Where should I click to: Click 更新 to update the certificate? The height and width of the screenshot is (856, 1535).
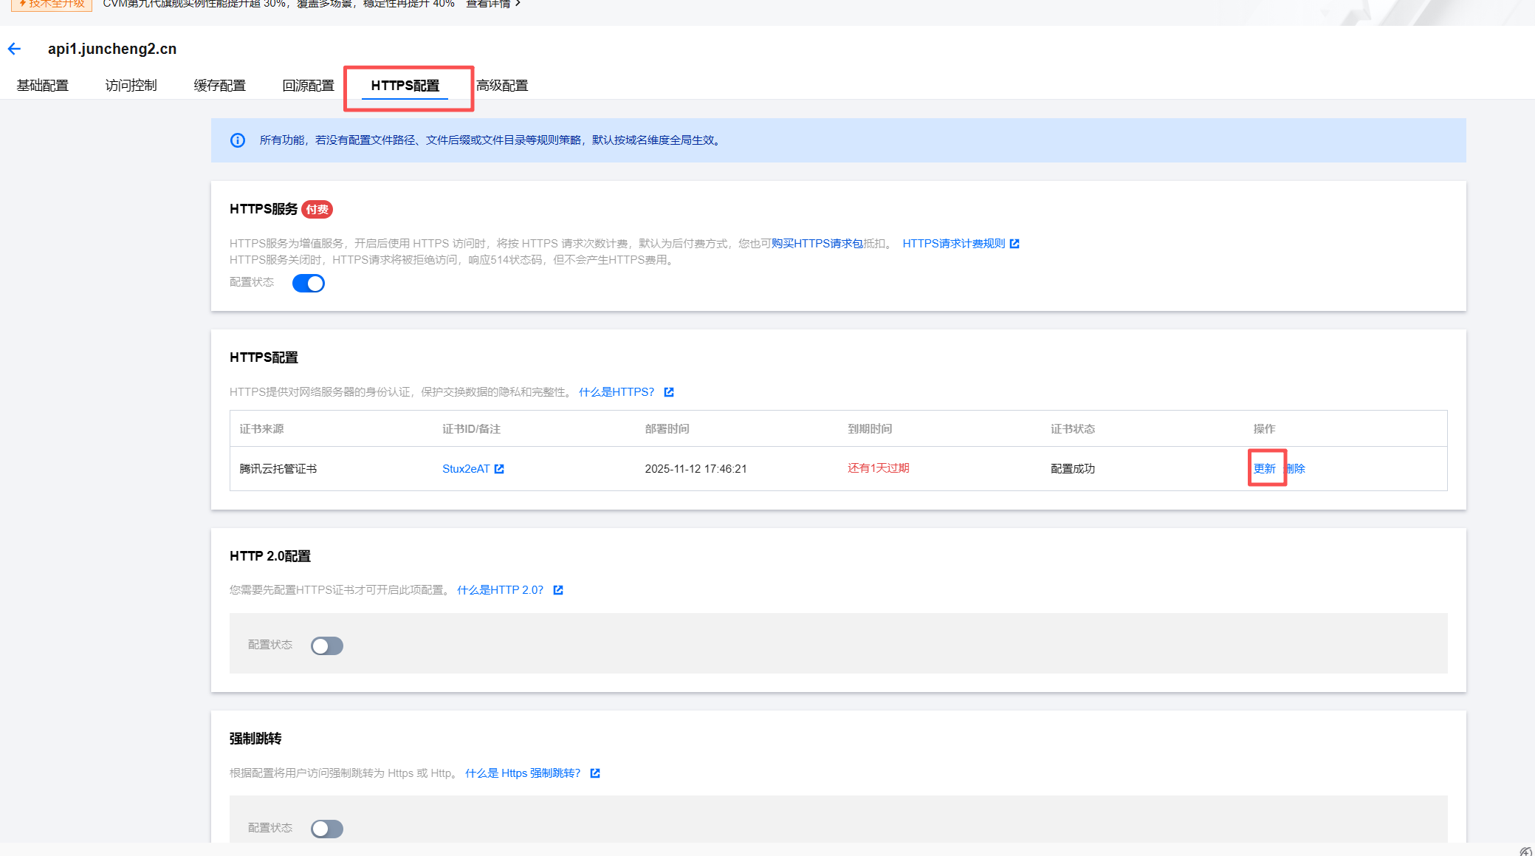point(1264,469)
